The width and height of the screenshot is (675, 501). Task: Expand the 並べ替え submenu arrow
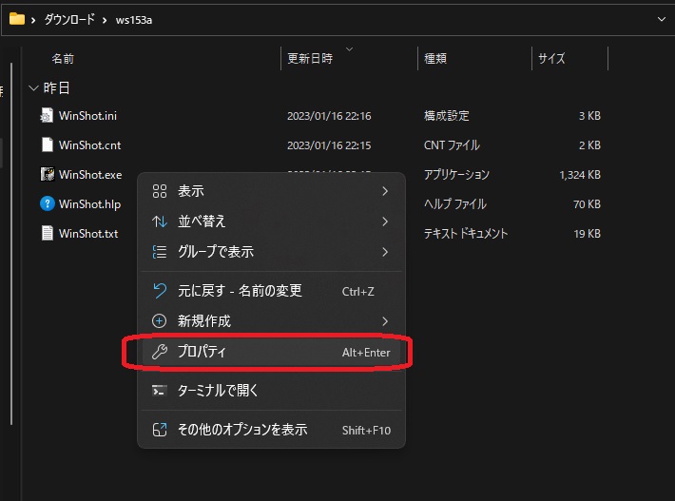click(x=385, y=222)
